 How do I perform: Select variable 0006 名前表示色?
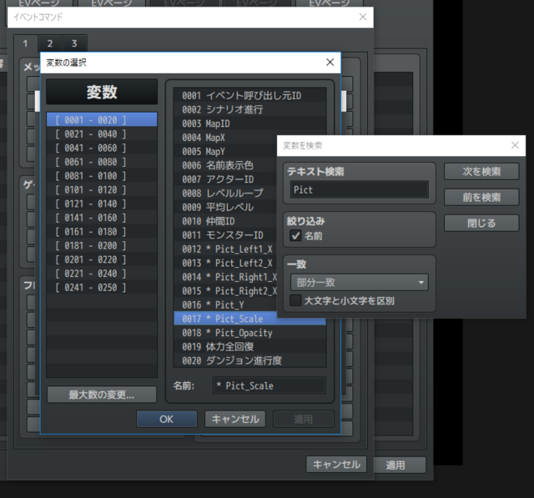(x=225, y=165)
